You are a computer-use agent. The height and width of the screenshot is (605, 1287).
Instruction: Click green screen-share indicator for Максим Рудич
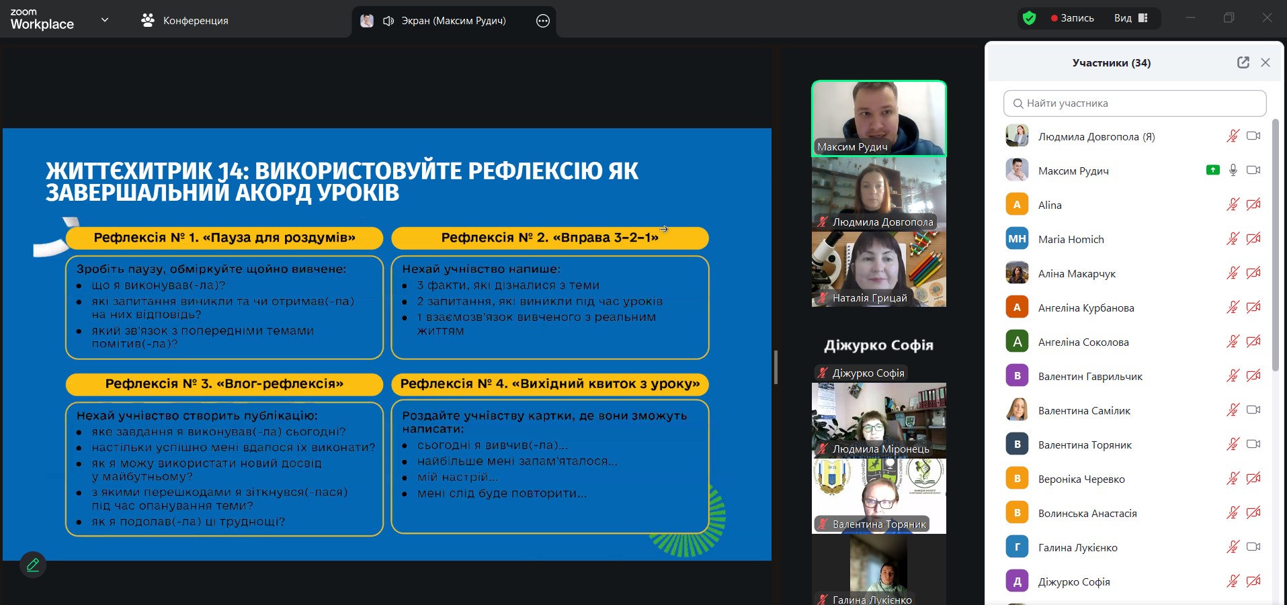pos(1212,171)
